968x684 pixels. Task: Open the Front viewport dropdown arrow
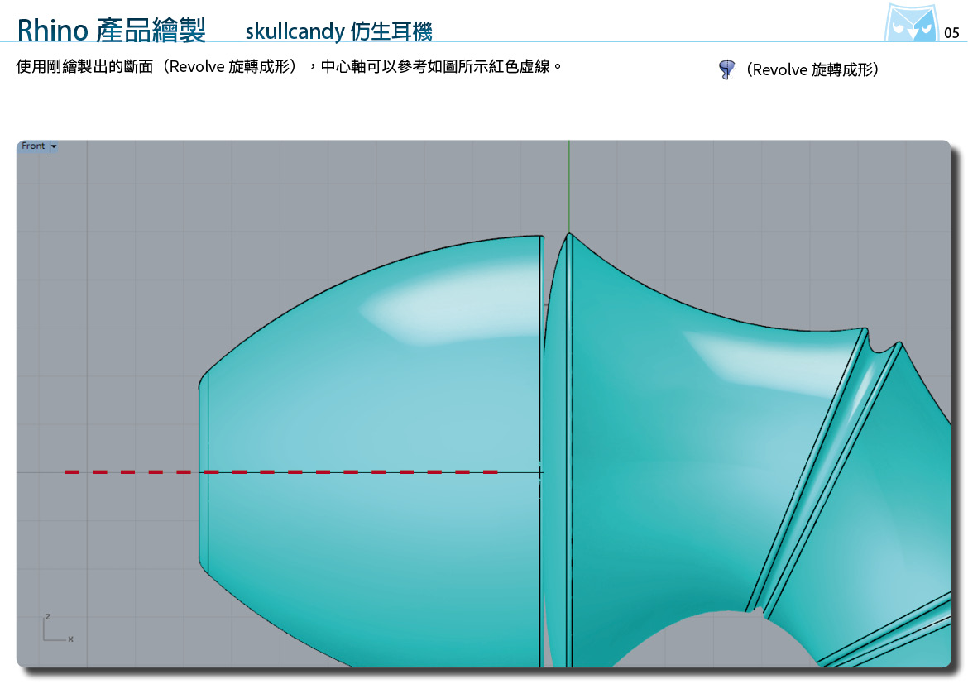[54, 146]
